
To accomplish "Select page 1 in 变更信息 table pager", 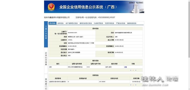I will click(x=133, y=85).
